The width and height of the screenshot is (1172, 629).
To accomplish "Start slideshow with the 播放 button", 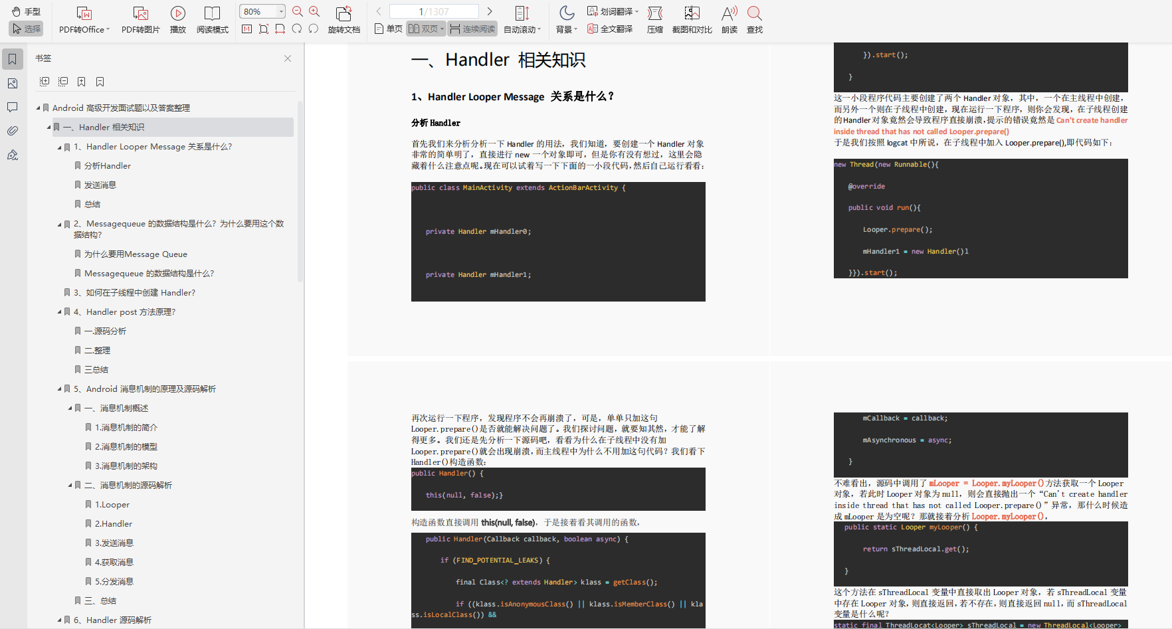I will pos(178,20).
